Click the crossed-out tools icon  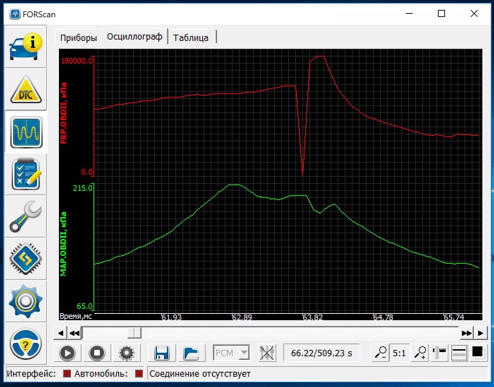coord(267,353)
